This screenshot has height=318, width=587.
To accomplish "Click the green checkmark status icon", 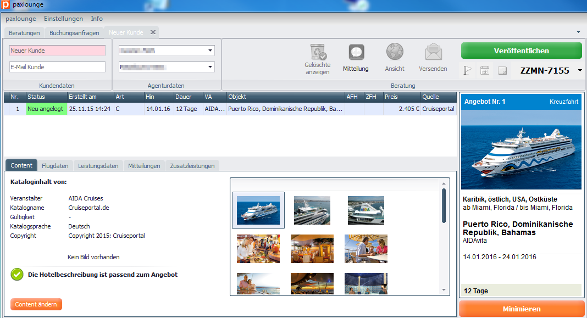I will 17,274.
